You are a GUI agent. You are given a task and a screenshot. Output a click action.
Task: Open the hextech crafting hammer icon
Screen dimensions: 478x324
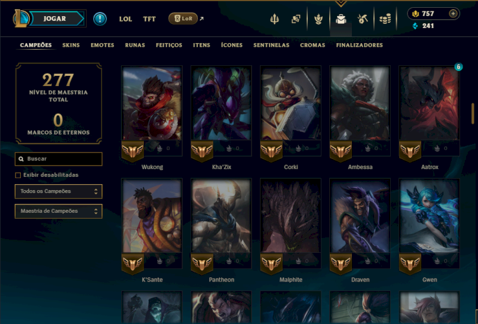click(363, 19)
